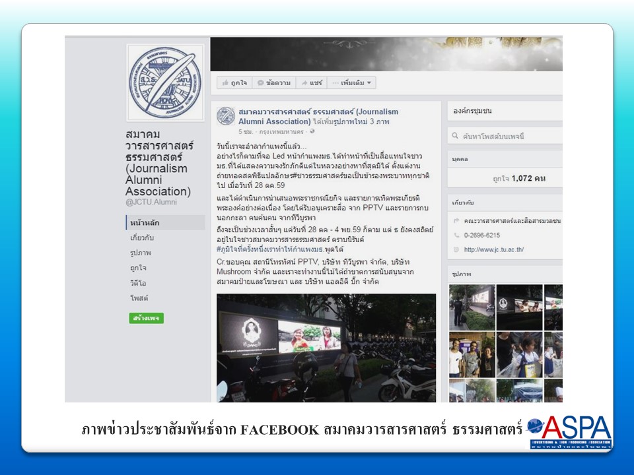634x475 pixels.
Task: Open the large LED wall photo in the post
Action: (x=326, y=348)
